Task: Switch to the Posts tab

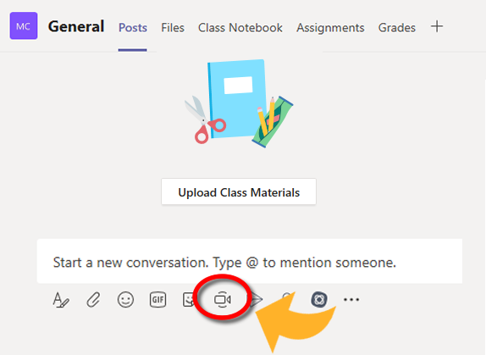Action: pos(133,28)
